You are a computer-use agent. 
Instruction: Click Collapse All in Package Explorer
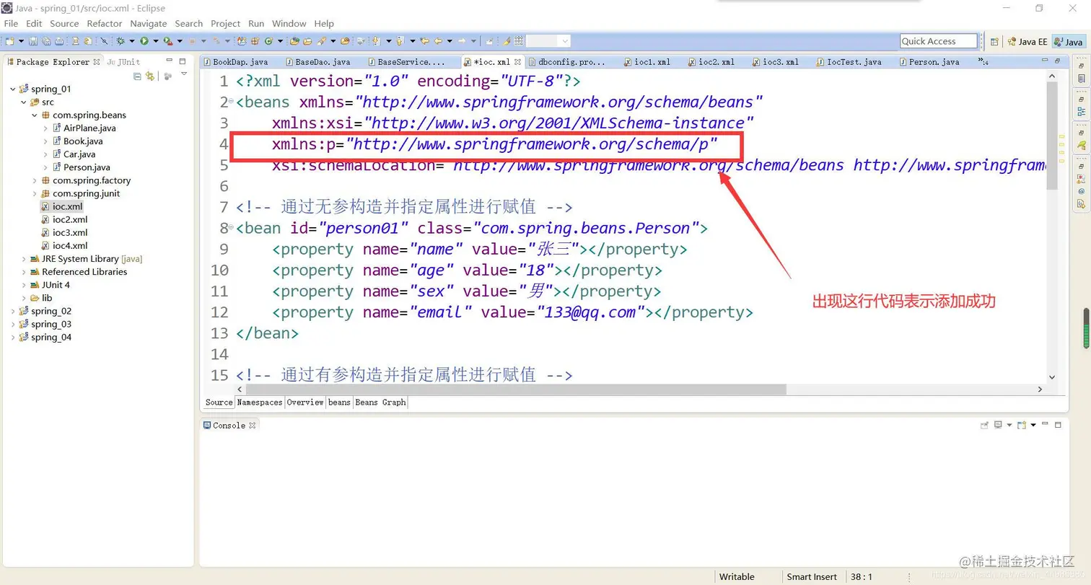point(137,76)
